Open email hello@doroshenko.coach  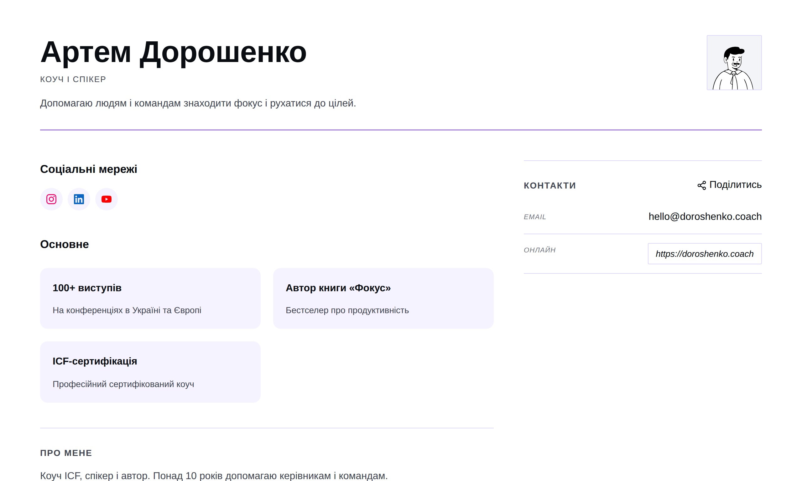705,216
